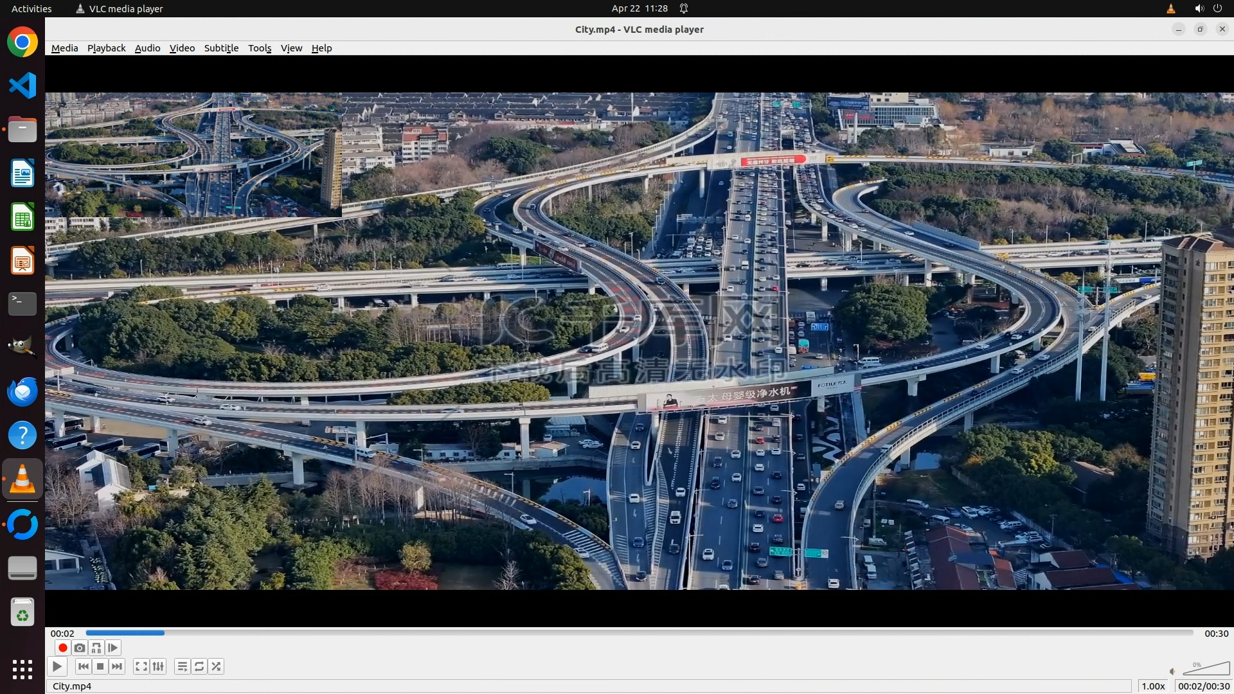Go to the previous media item
Image resolution: width=1234 pixels, height=694 pixels.
pyautogui.click(x=84, y=666)
